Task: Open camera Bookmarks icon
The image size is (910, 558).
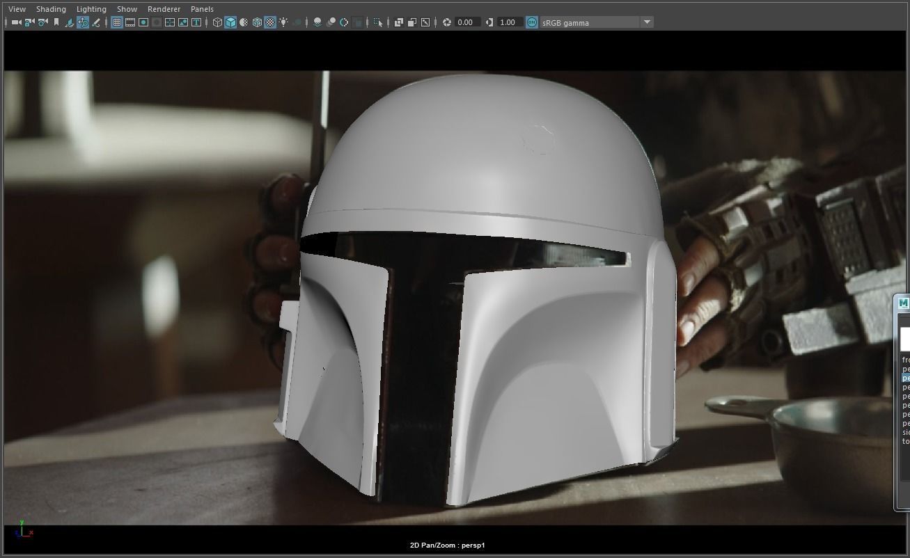Action: (x=56, y=22)
